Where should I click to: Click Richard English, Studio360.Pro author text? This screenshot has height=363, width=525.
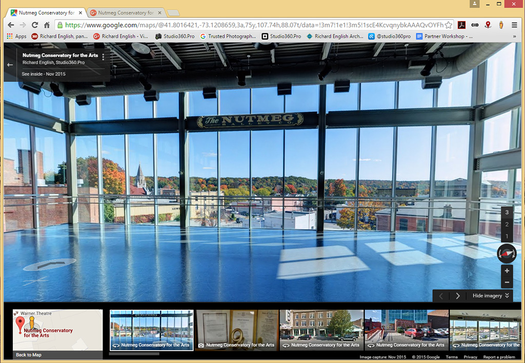(x=53, y=62)
